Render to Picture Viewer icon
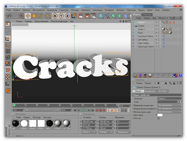The height and width of the screenshot is (141, 187). pyautogui.click(x=87, y=16)
